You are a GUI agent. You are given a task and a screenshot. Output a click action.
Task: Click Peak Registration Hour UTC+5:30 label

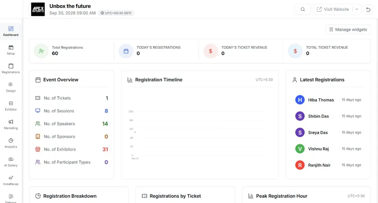(x=356, y=196)
